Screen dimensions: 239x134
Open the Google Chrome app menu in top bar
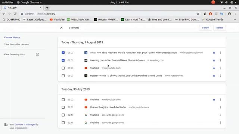point(29,3)
